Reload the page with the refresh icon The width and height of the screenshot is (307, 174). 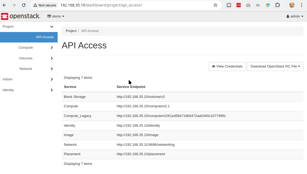[24, 5]
